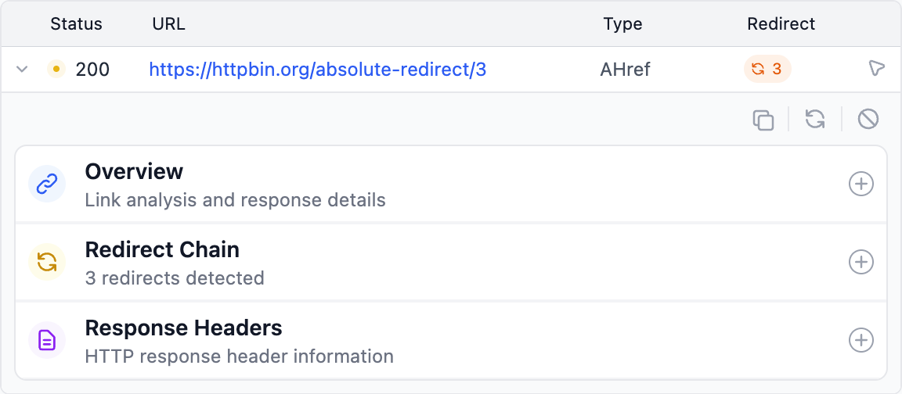The image size is (902, 394).
Task: Expand the Overview section with its plus
Action: coord(861,184)
